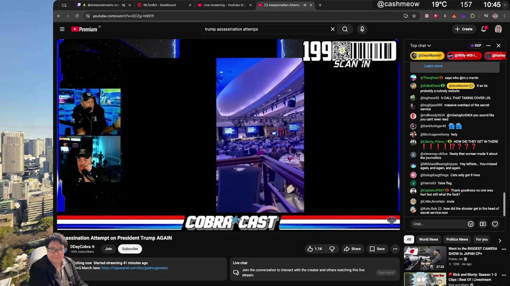Open the OXP points badge
This screenshot has height=286, width=510.
coord(476,46)
